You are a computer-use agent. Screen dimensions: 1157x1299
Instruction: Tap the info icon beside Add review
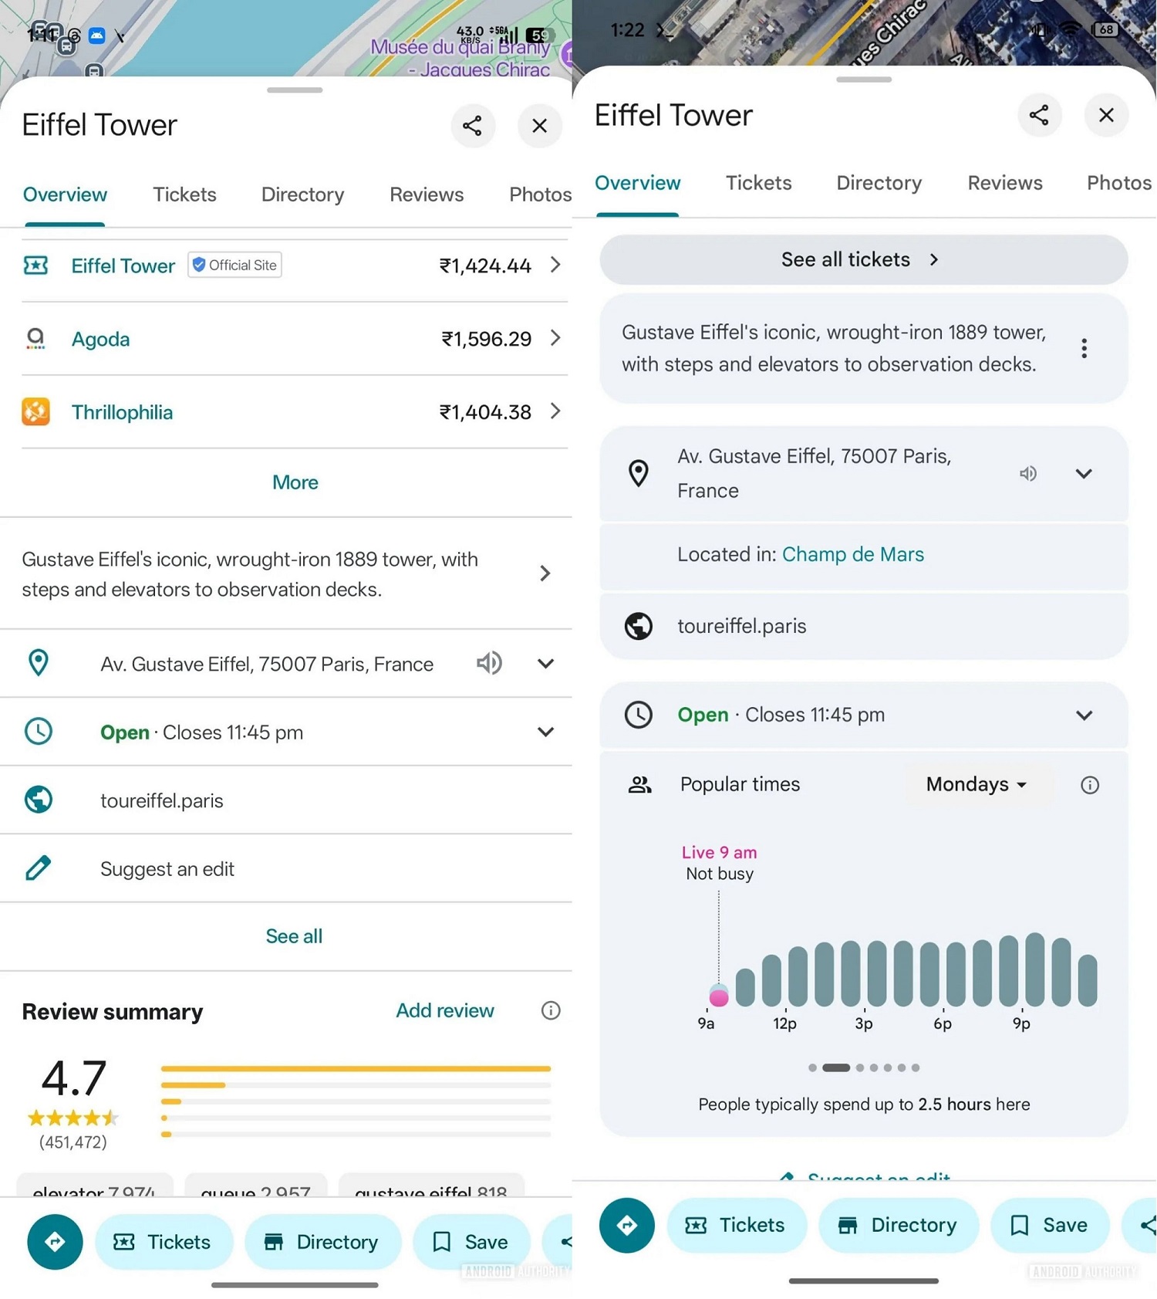point(550,1010)
